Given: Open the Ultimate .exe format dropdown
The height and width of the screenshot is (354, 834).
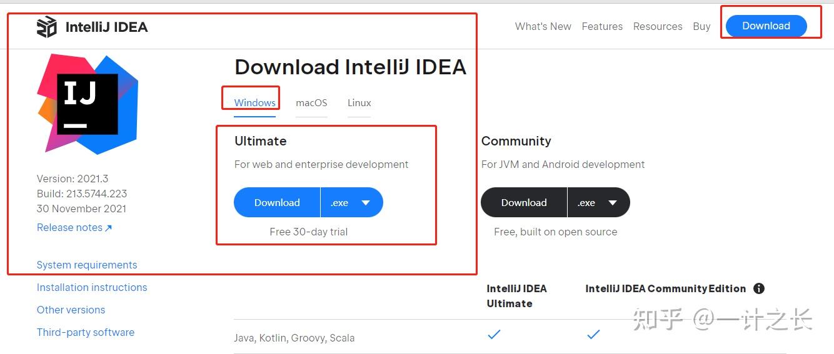Looking at the screenshot, I should pos(351,202).
